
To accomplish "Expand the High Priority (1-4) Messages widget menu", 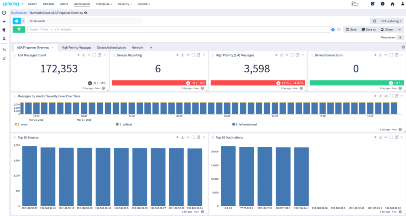I will click(x=303, y=55).
